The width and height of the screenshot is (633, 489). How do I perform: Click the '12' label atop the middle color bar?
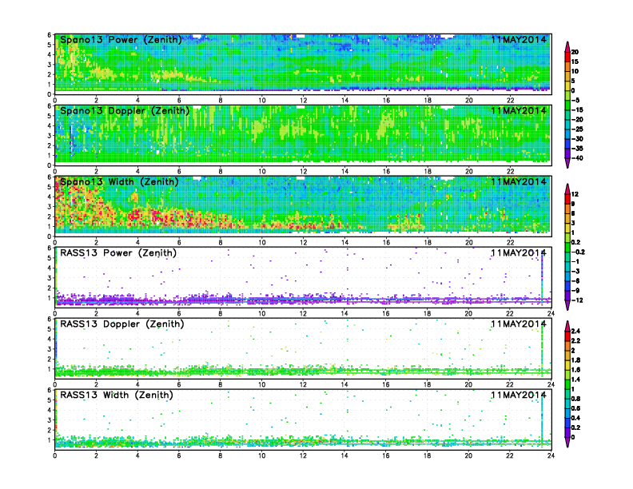coord(575,194)
